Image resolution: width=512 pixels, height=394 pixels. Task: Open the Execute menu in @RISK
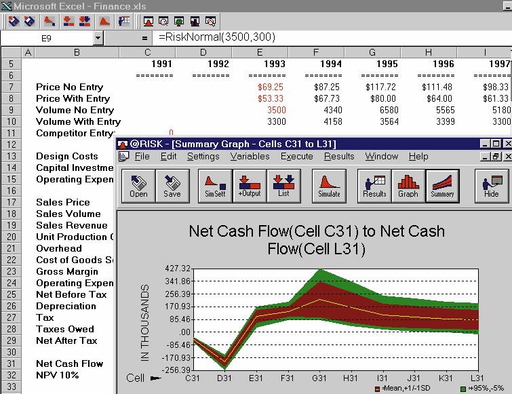(x=297, y=157)
